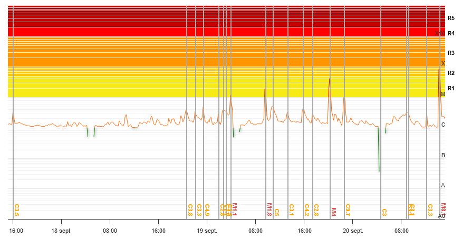Select the red M1.8 flare label

click(x=269, y=210)
